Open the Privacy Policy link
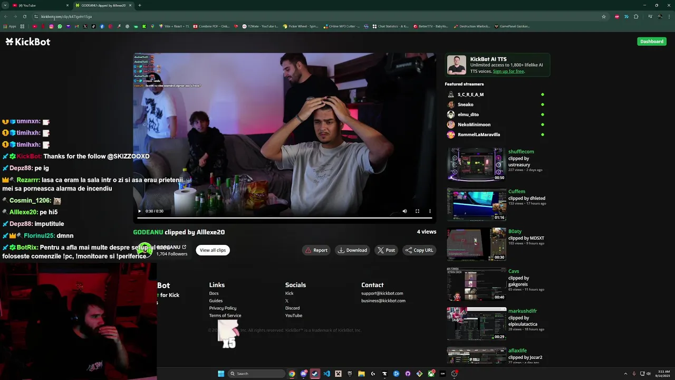 click(x=223, y=308)
